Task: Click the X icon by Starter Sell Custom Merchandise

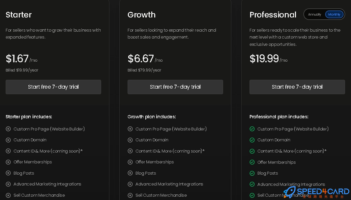Action: point(8,195)
